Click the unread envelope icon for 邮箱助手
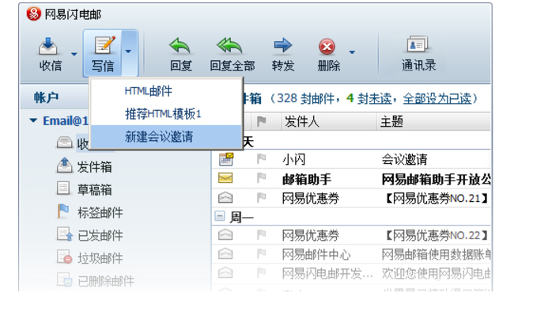The image size is (552, 312). (x=225, y=178)
